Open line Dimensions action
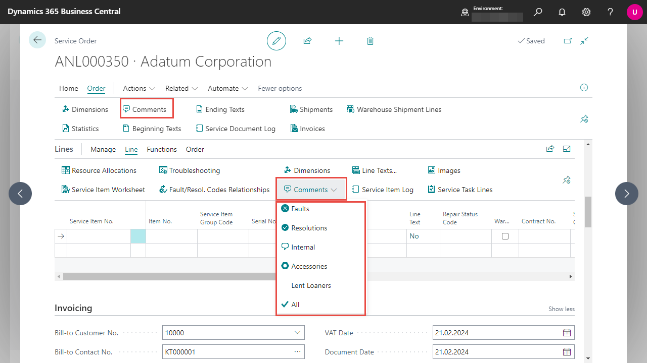 click(307, 170)
